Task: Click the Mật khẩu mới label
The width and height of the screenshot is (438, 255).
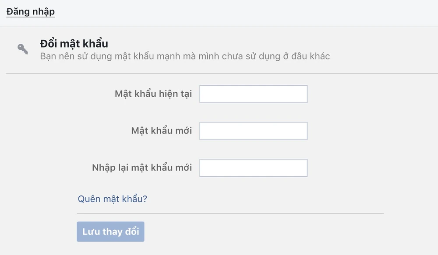Action: point(161,131)
